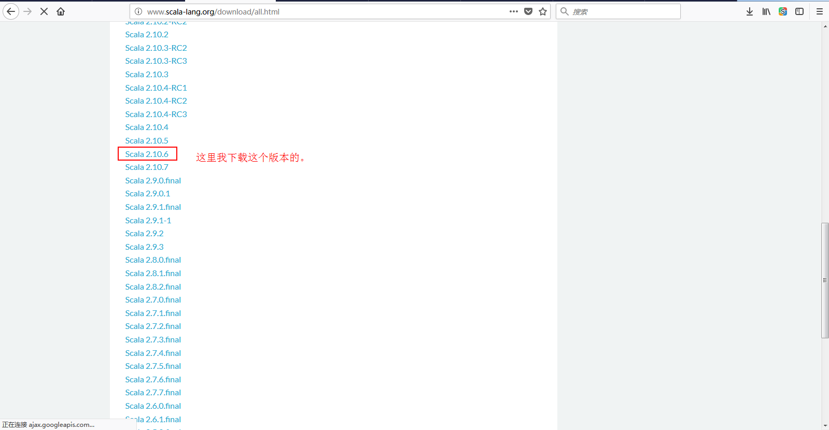
Task: Toggle the sidebar view
Action: pyautogui.click(x=799, y=11)
